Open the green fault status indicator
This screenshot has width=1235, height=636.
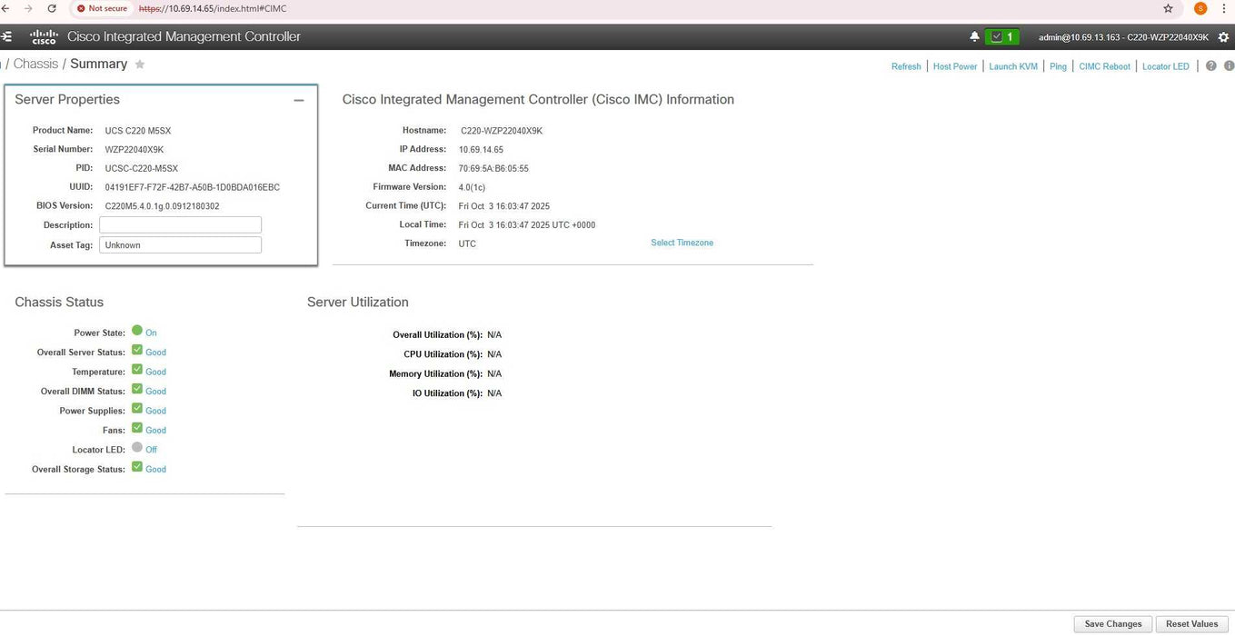1002,37
